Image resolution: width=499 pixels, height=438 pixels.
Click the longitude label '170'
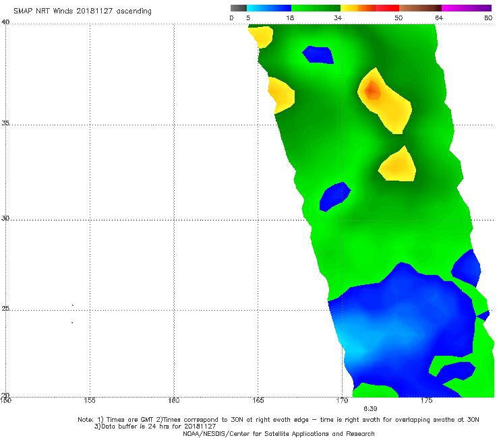(x=342, y=400)
